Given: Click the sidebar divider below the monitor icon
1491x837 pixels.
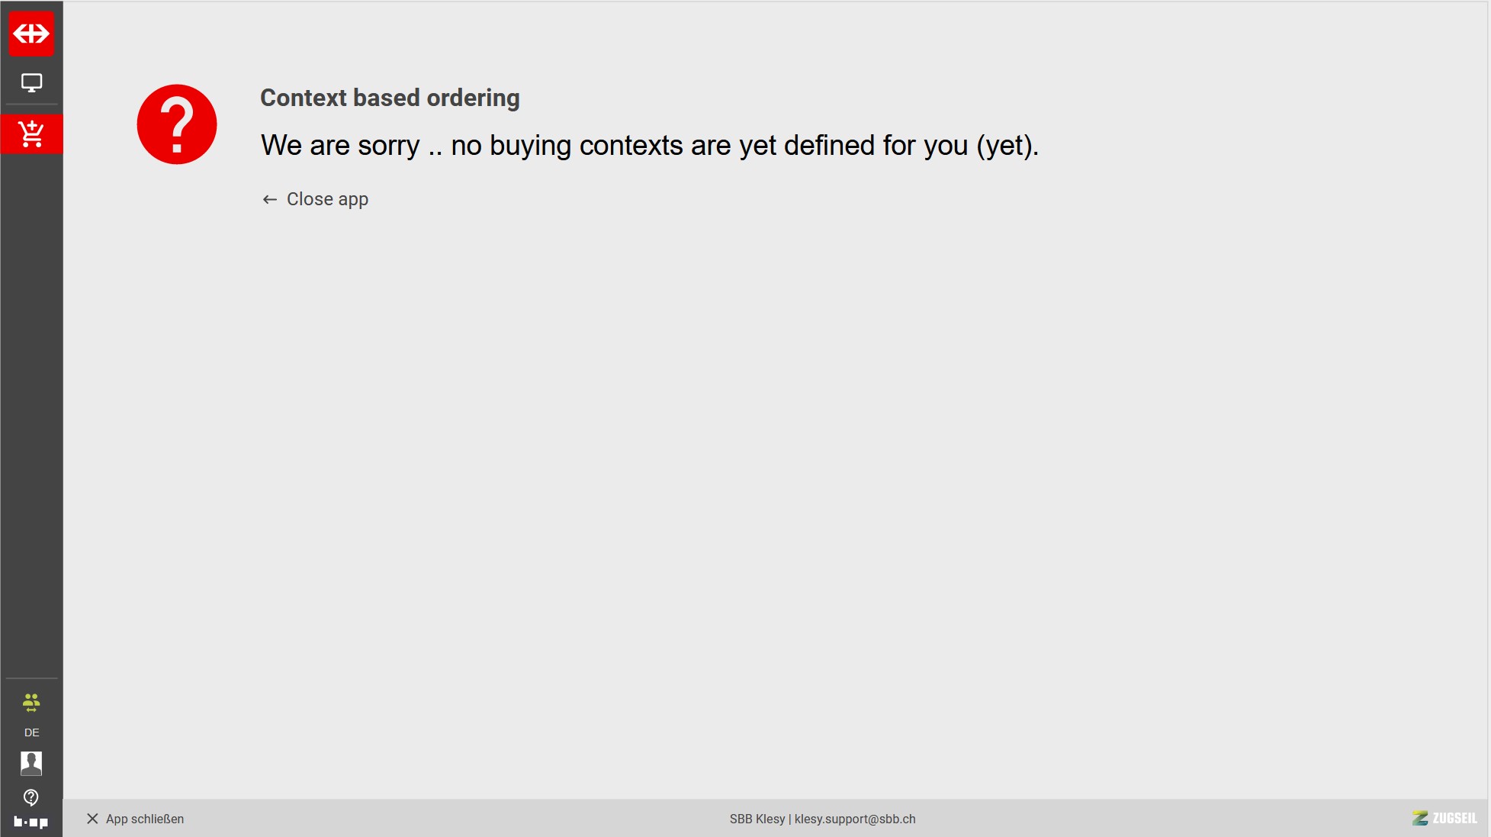Looking at the screenshot, I should [x=31, y=105].
